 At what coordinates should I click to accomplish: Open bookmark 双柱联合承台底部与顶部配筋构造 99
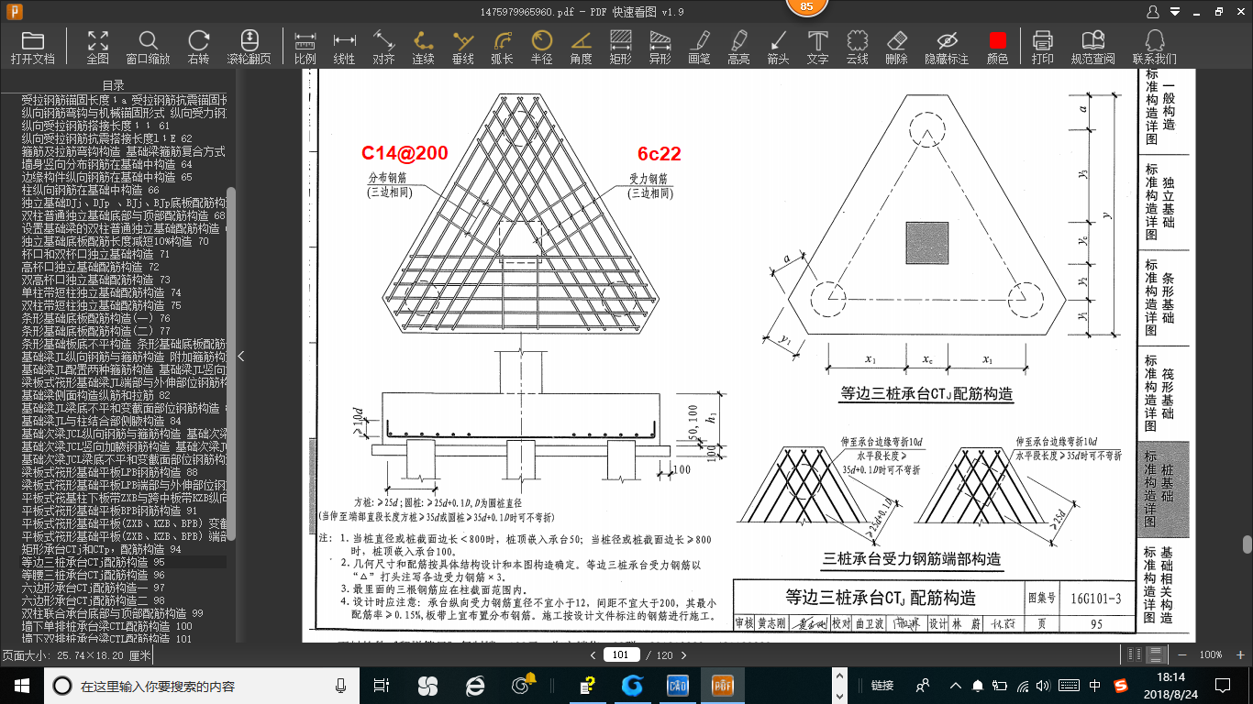pyautogui.click(x=112, y=613)
